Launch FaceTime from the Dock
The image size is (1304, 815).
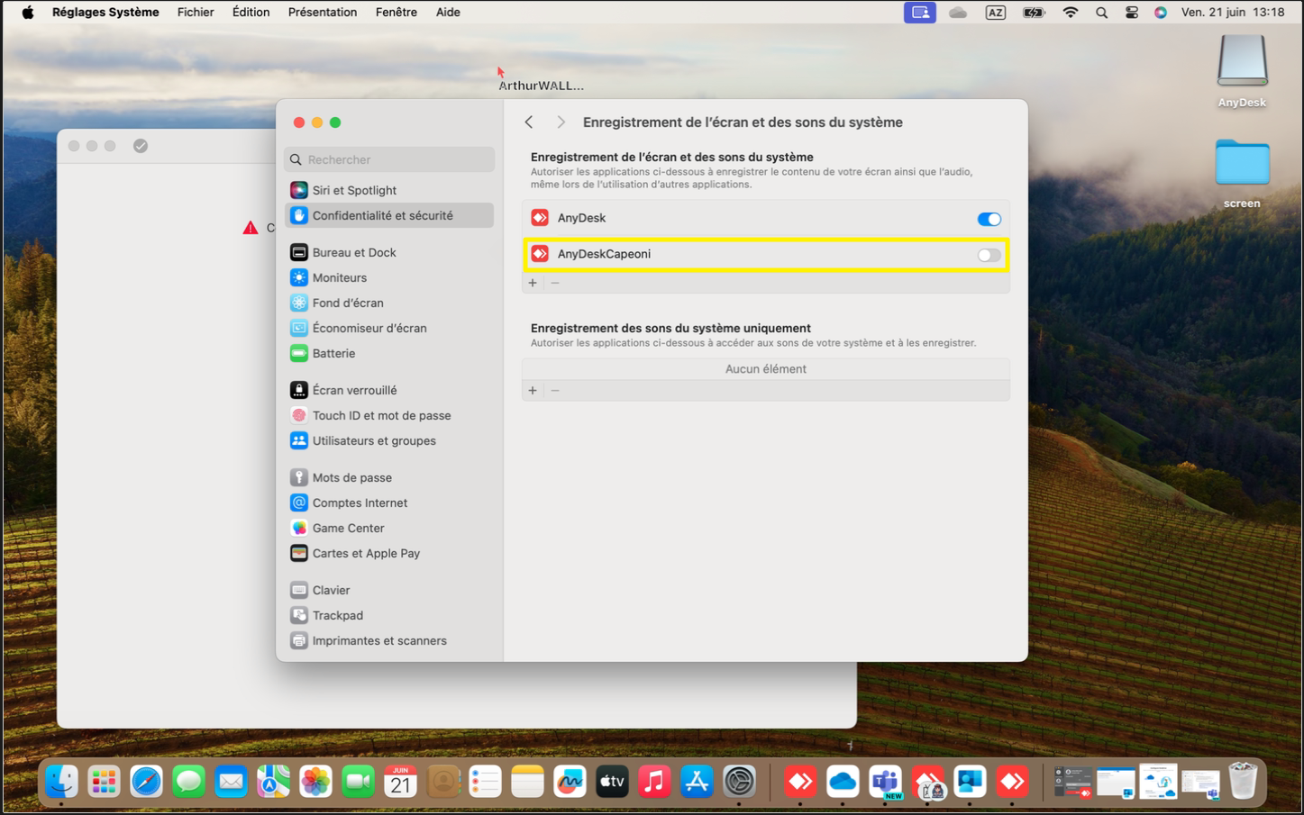click(x=358, y=781)
